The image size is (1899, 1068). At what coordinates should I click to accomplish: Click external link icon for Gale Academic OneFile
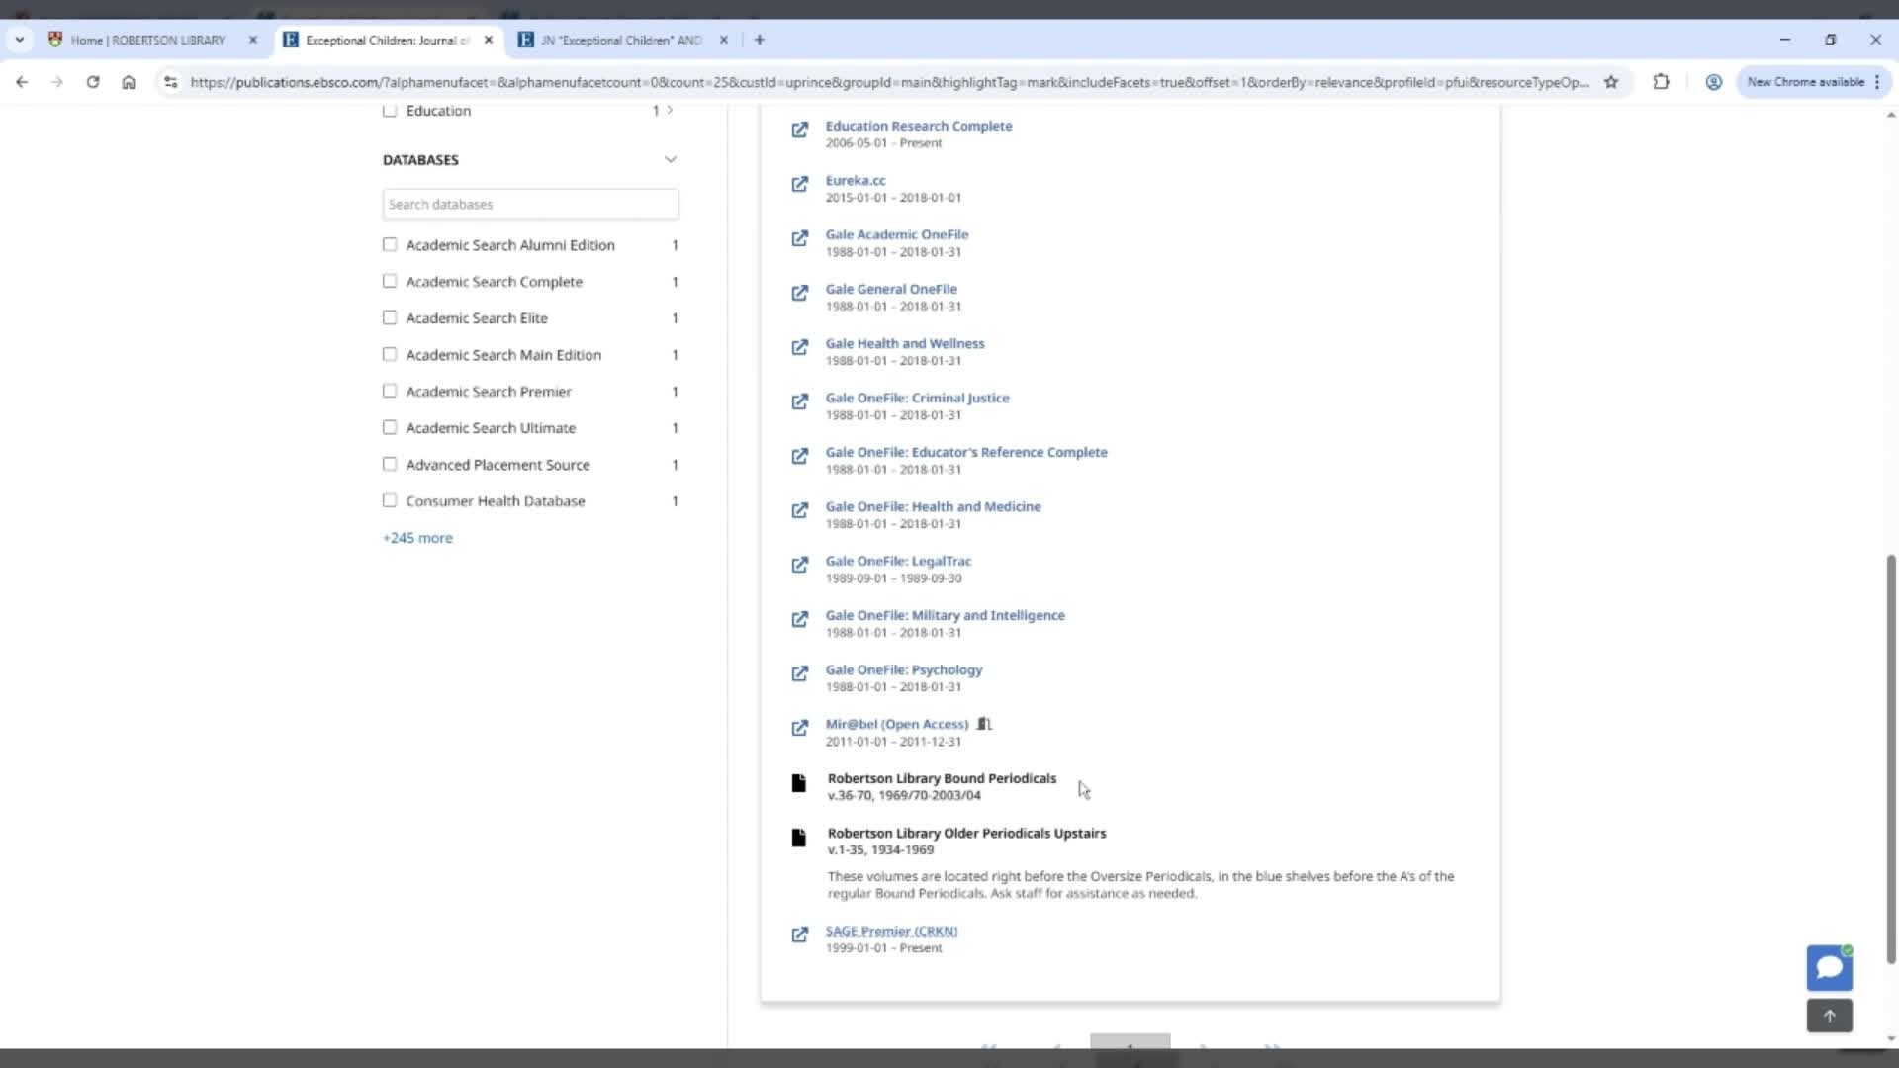click(x=799, y=238)
